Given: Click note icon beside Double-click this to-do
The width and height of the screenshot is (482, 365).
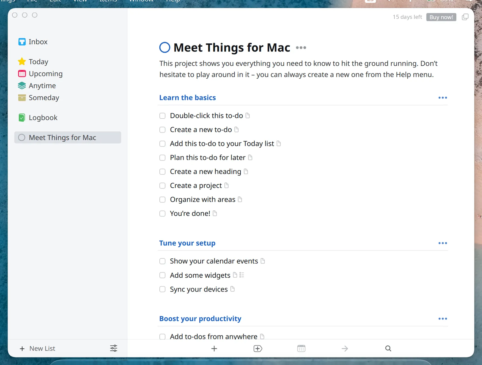Looking at the screenshot, I should pyautogui.click(x=248, y=116).
